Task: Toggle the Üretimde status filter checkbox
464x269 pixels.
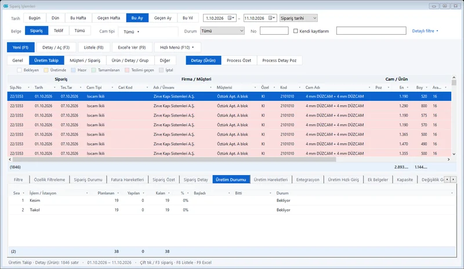Action: pyautogui.click(x=46, y=70)
